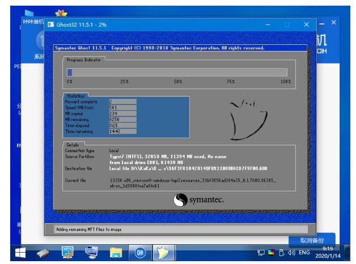356x264 pixels.
Task: Click the memory chip icon in taskbar
Action: click(43, 253)
